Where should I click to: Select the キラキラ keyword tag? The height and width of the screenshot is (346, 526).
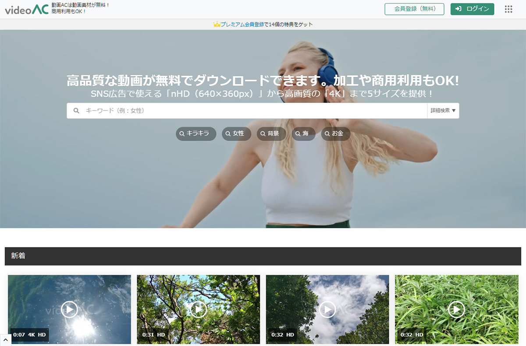196,134
